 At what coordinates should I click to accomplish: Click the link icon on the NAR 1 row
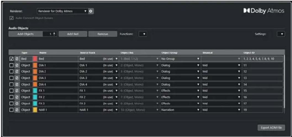point(17,110)
